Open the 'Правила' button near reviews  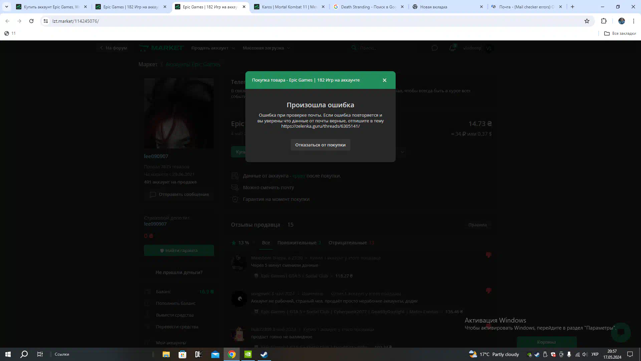[477, 225]
